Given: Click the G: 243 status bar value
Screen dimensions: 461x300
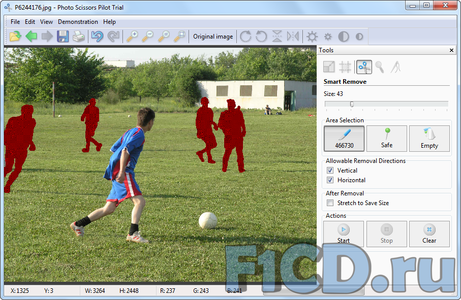Looking at the screenshot, I should click(x=201, y=290).
